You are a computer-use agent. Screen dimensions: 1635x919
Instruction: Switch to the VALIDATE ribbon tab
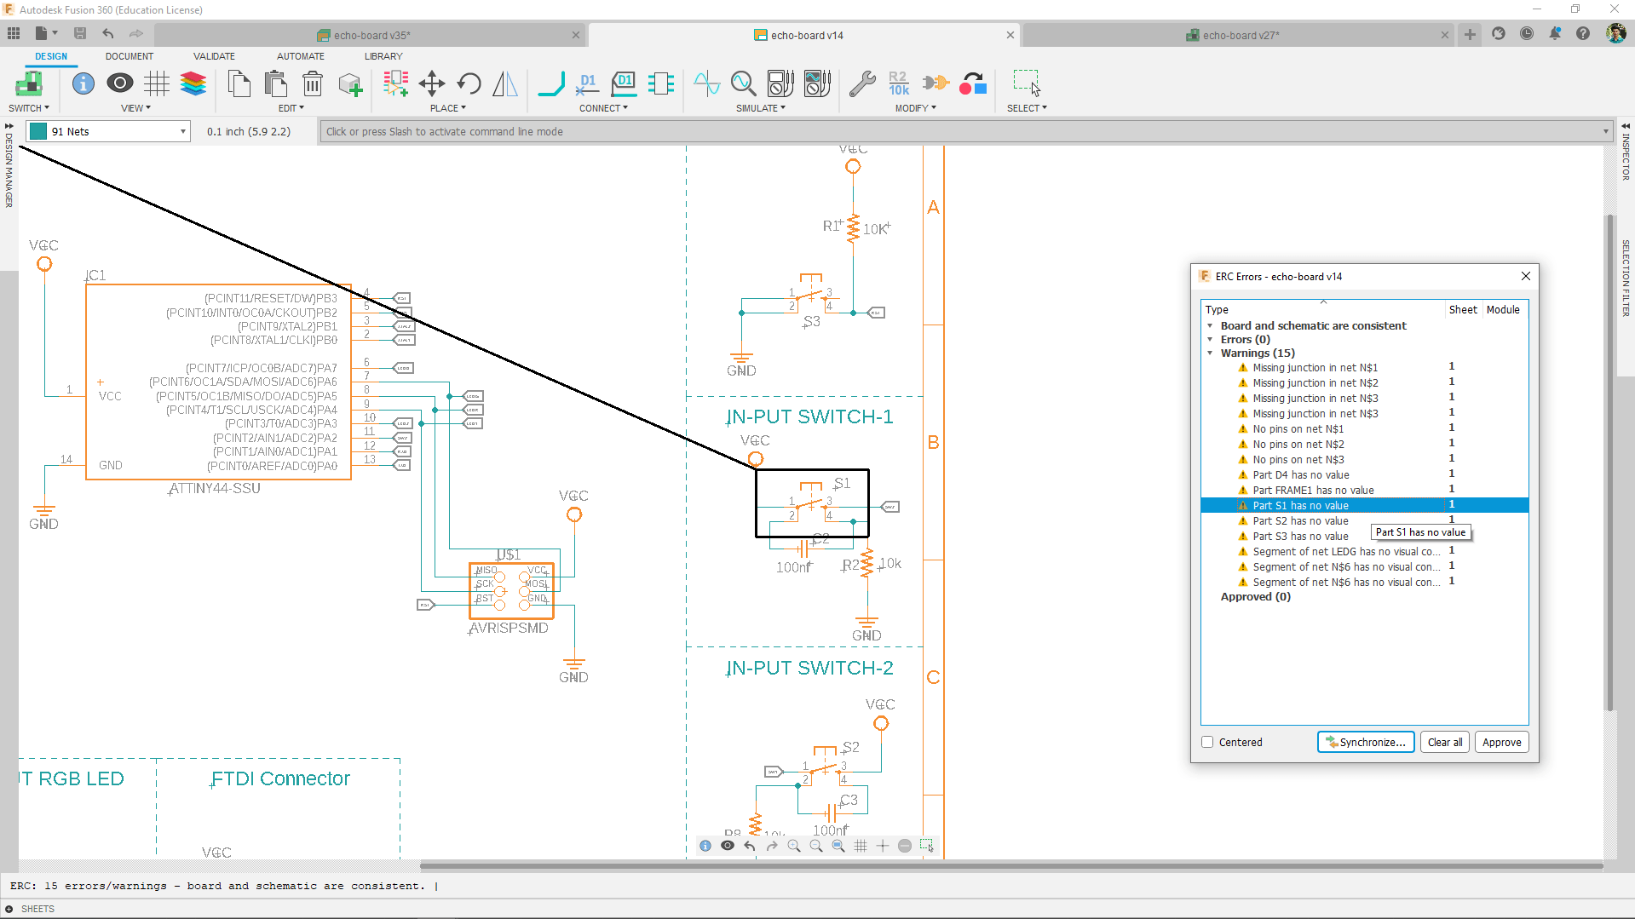point(214,56)
